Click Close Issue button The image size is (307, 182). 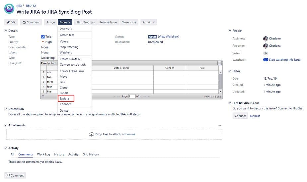pos(129,22)
